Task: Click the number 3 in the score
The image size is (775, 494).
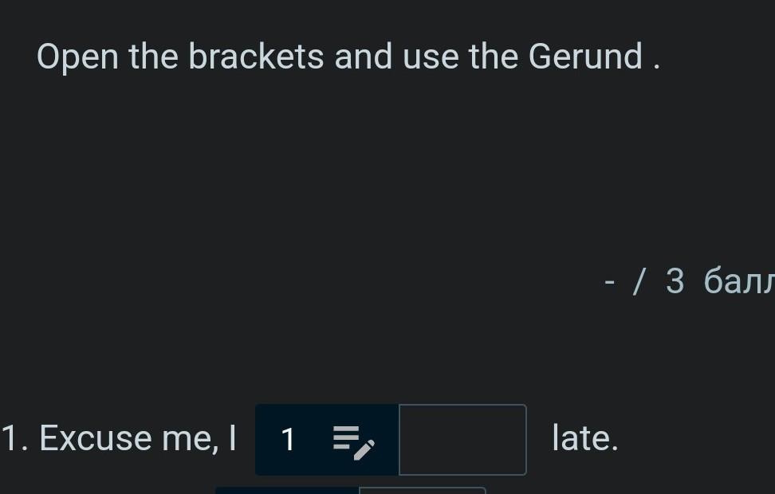Action: point(675,281)
